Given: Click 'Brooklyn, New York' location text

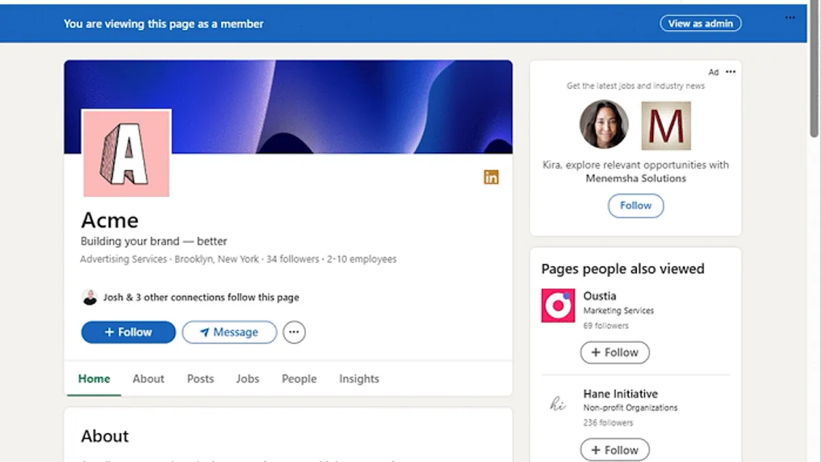Looking at the screenshot, I should 217,259.
